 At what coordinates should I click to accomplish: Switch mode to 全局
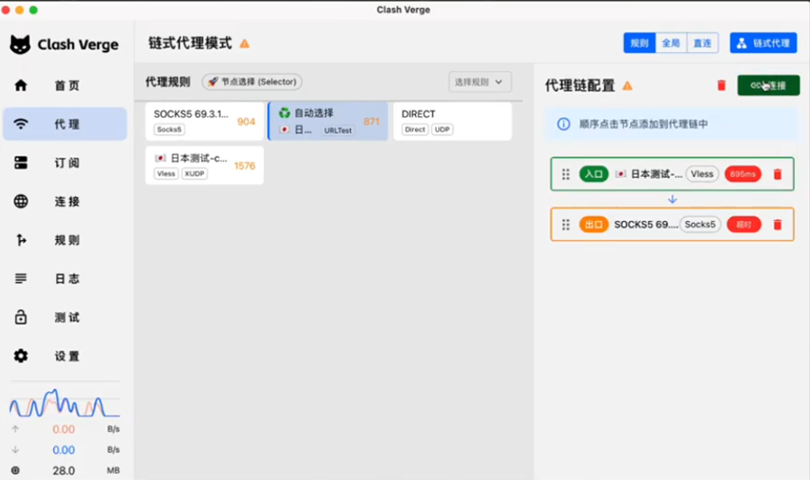point(671,43)
